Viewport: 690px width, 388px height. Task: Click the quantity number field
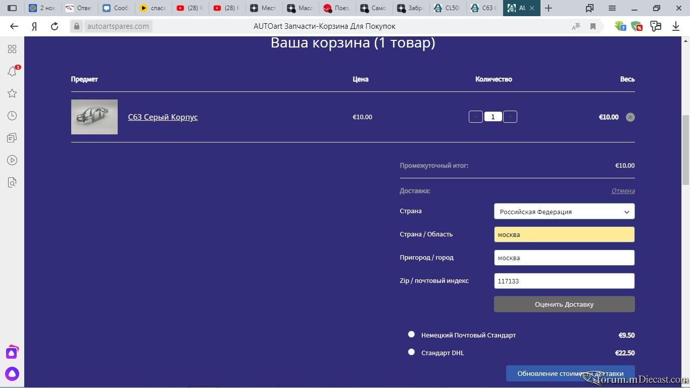coord(493,117)
